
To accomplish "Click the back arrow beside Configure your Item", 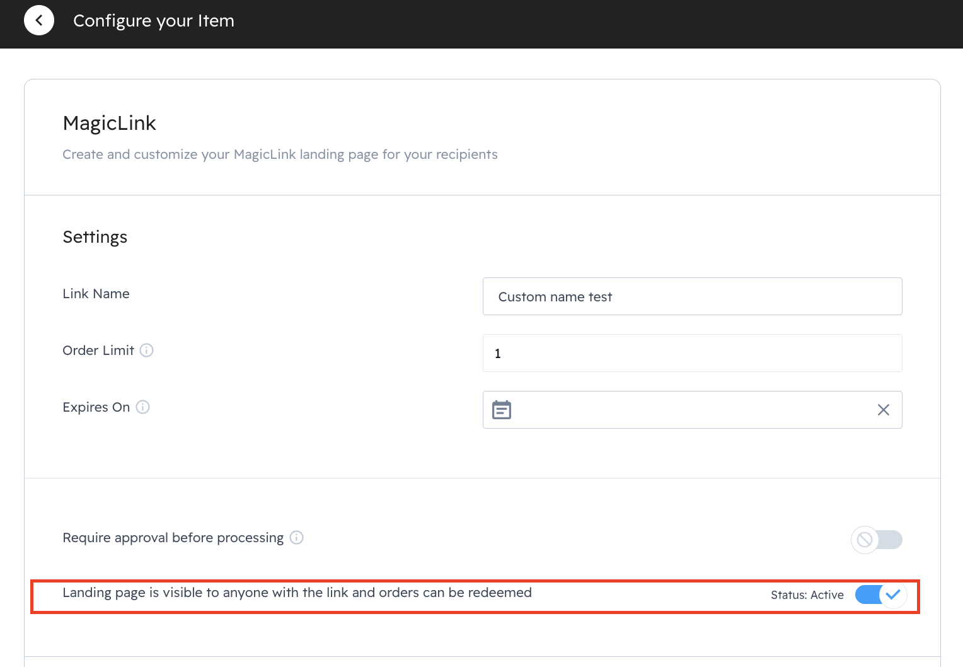I will 39,20.
